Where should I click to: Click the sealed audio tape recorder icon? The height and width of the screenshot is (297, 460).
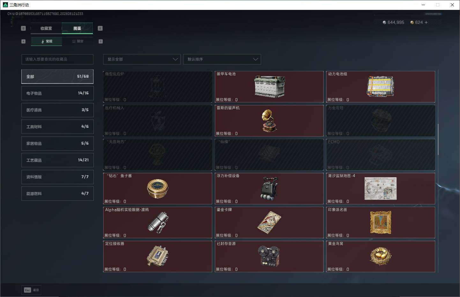(x=269, y=256)
